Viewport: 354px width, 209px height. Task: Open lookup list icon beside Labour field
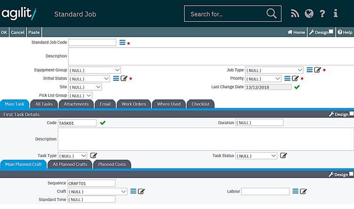click(x=296, y=191)
